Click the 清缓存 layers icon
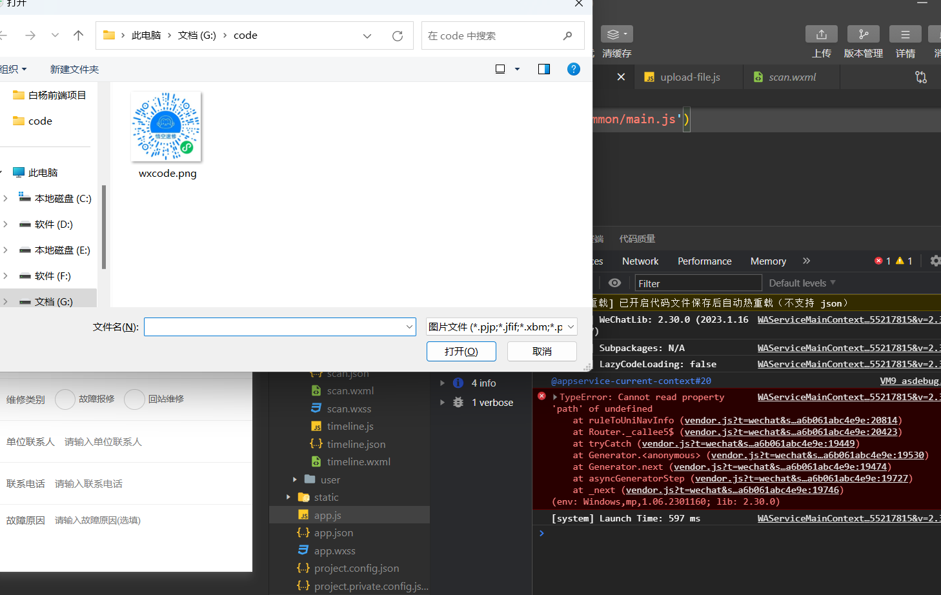The height and width of the screenshot is (595, 941). coord(616,34)
